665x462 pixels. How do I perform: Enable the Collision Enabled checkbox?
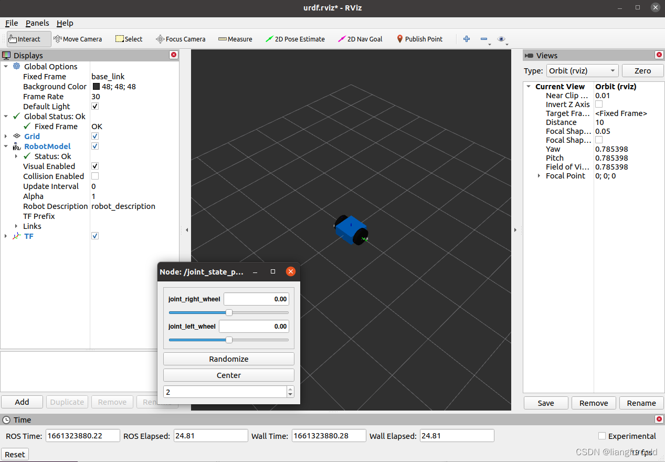[x=95, y=176]
